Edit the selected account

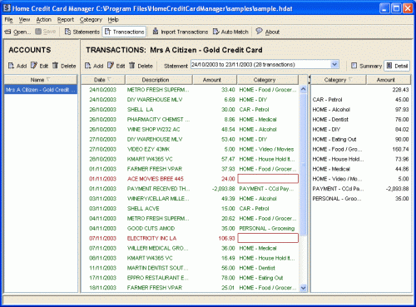click(x=39, y=66)
